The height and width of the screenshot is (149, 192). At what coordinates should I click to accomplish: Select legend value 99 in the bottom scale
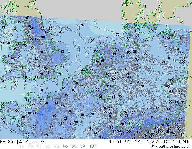click(x=83, y=147)
